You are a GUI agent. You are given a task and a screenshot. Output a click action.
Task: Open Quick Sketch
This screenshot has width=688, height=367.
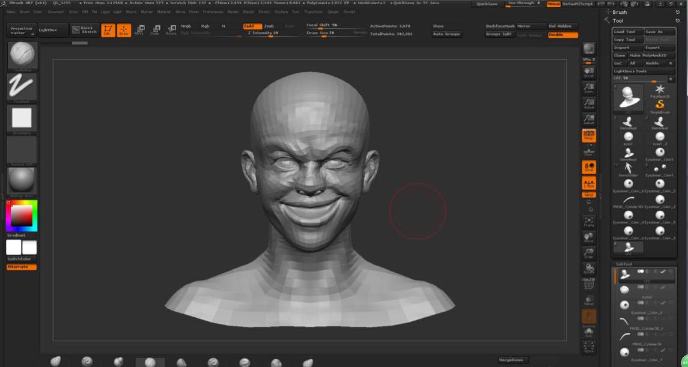pos(85,30)
